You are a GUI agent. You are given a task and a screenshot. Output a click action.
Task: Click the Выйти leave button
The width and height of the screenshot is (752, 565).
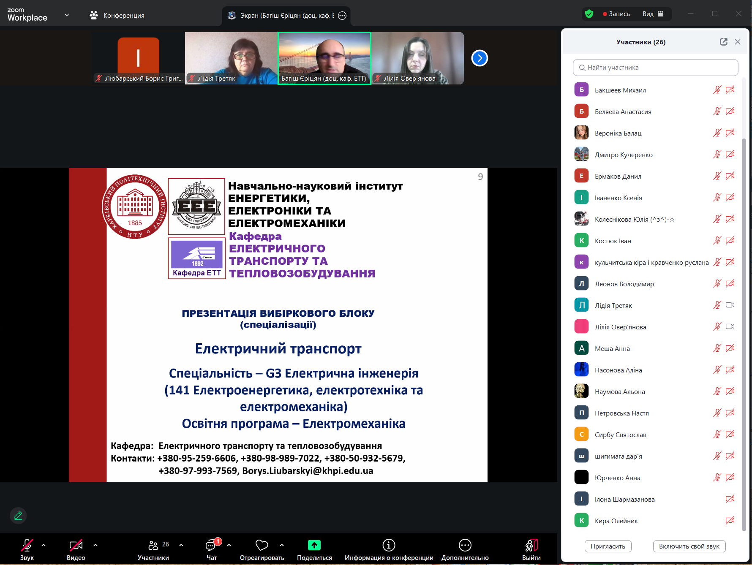pos(531,549)
